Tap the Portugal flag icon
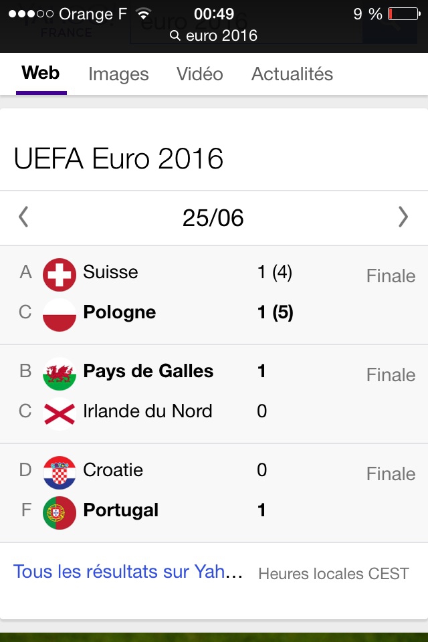 coord(60,512)
